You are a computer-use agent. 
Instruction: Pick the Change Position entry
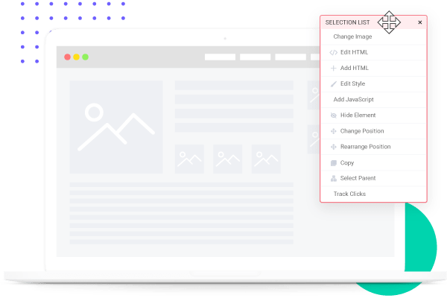pos(373,131)
